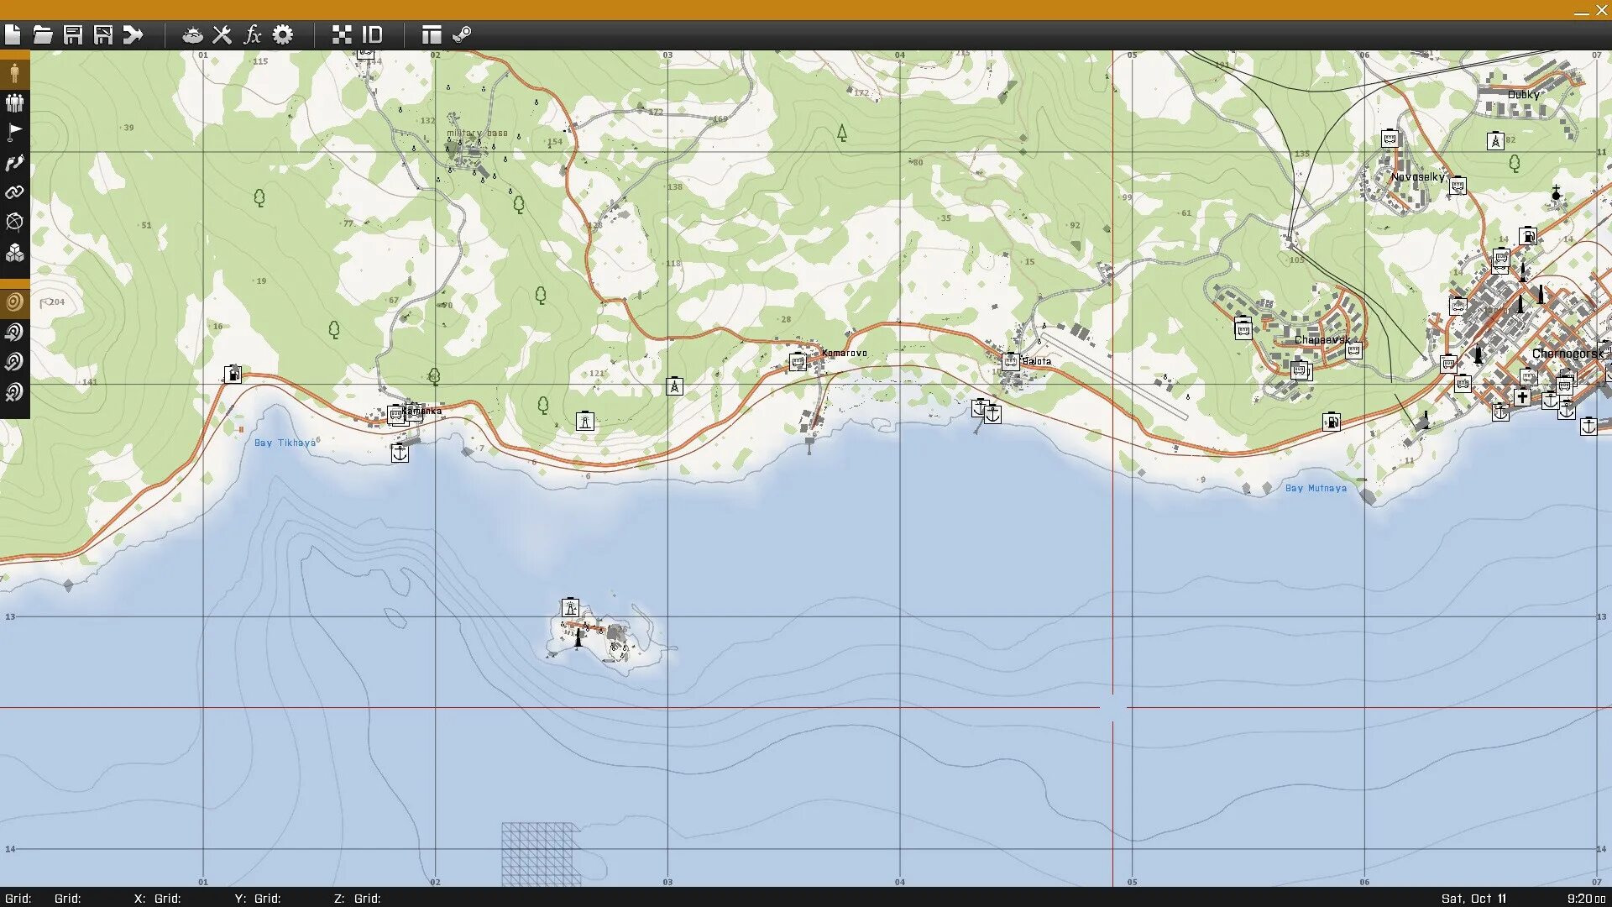The width and height of the screenshot is (1612, 907).
Task: Click the anchor marker south of Balota
Action: pos(992,414)
